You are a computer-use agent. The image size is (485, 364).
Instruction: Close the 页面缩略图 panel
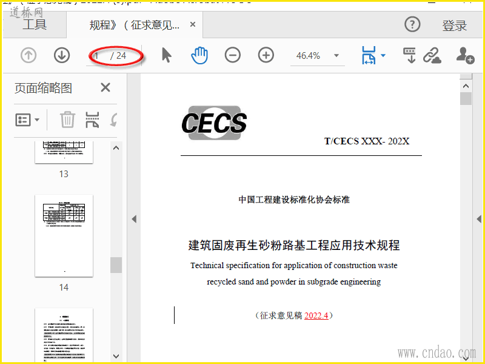(x=105, y=87)
